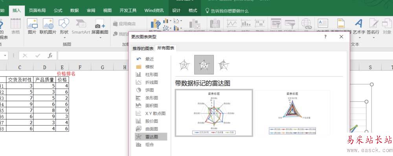393x156 pixels.
Task: Open the name box dropdown
Action: (x=6, y=56)
